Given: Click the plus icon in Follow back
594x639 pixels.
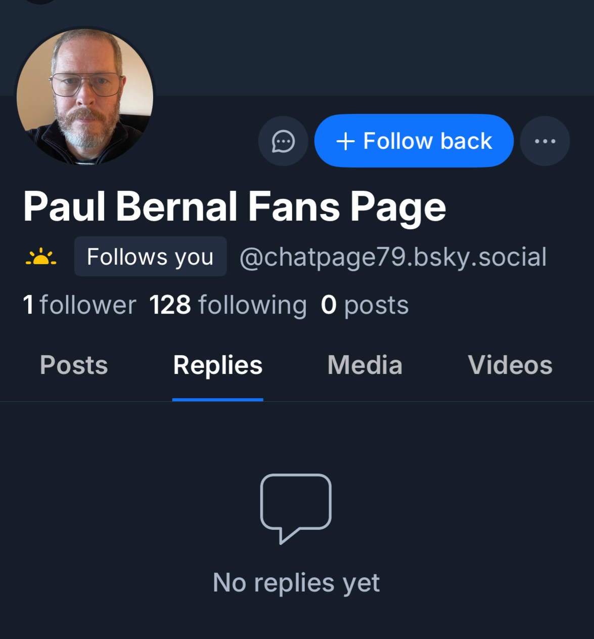Looking at the screenshot, I should (345, 141).
